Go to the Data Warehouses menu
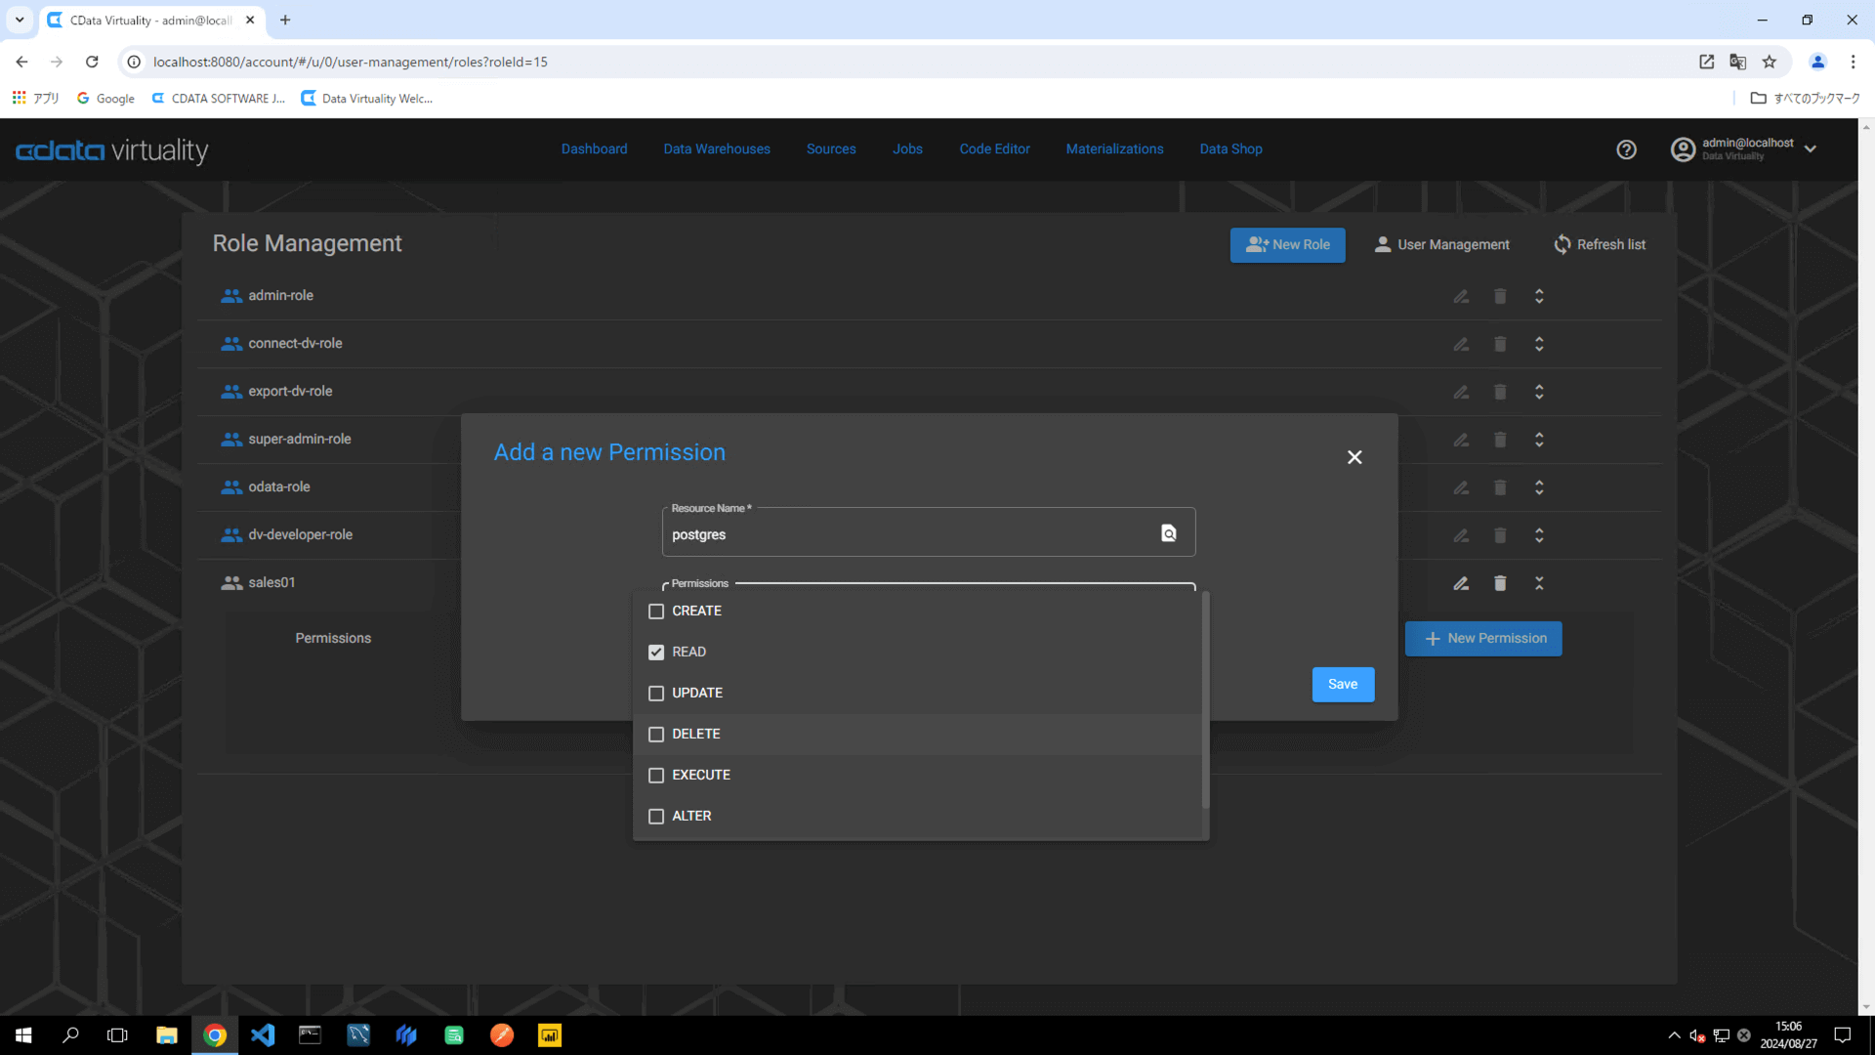This screenshot has height=1055, width=1875. pos(716,149)
